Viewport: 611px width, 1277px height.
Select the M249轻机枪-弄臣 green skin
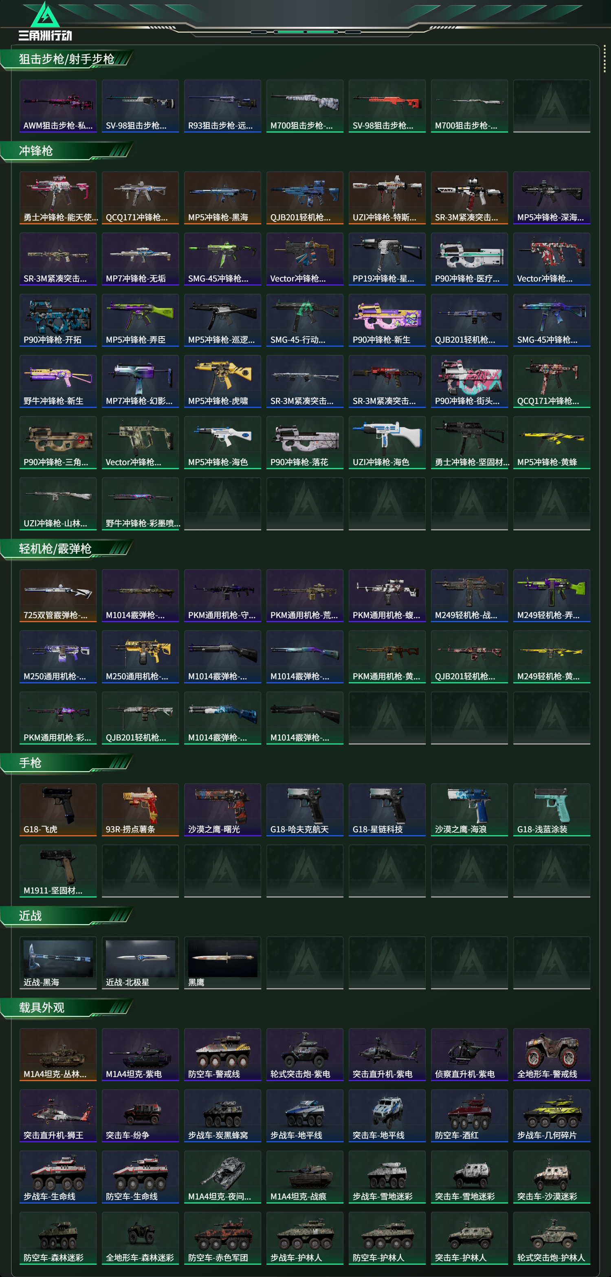click(552, 595)
